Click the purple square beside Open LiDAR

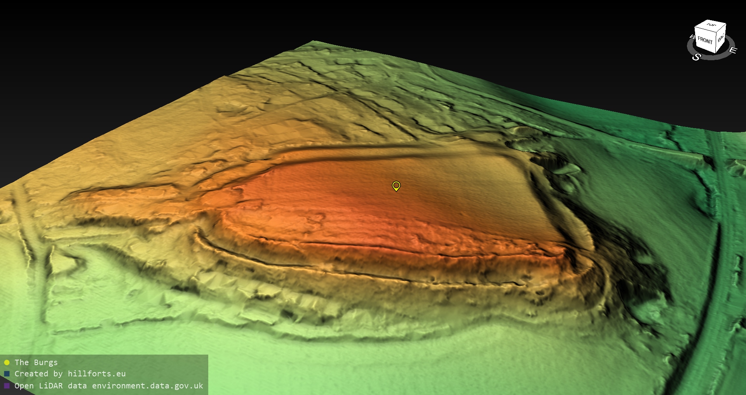7,386
